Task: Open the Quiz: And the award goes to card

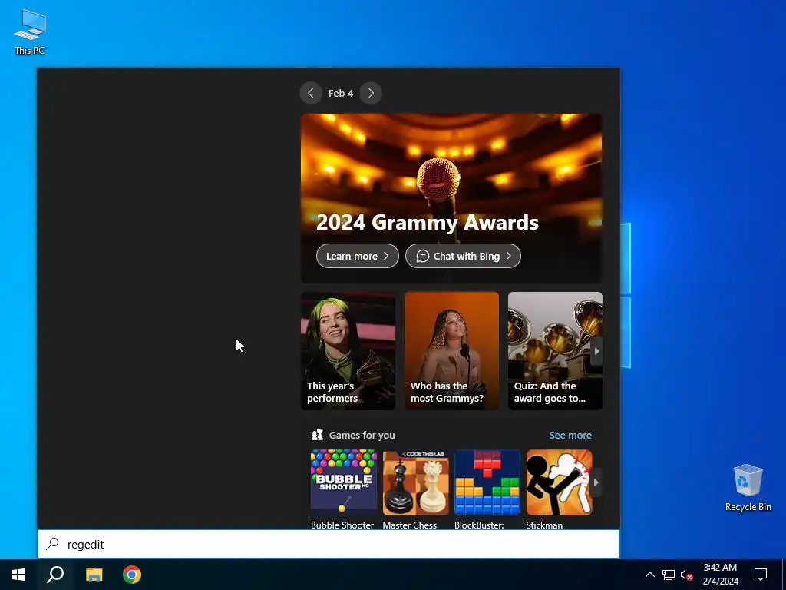Action: click(555, 351)
